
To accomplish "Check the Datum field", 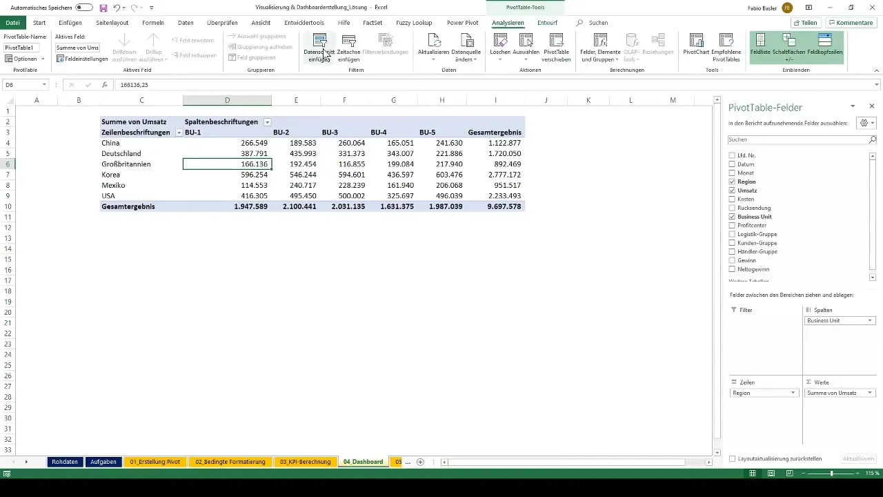I will [732, 164].
